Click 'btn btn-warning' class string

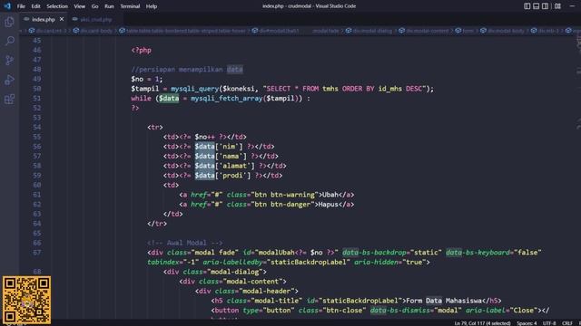click(285, 195)
